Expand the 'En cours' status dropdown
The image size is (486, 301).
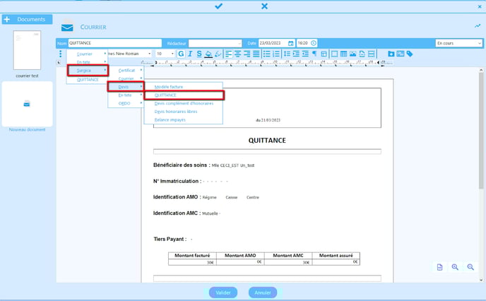point(458,43)
